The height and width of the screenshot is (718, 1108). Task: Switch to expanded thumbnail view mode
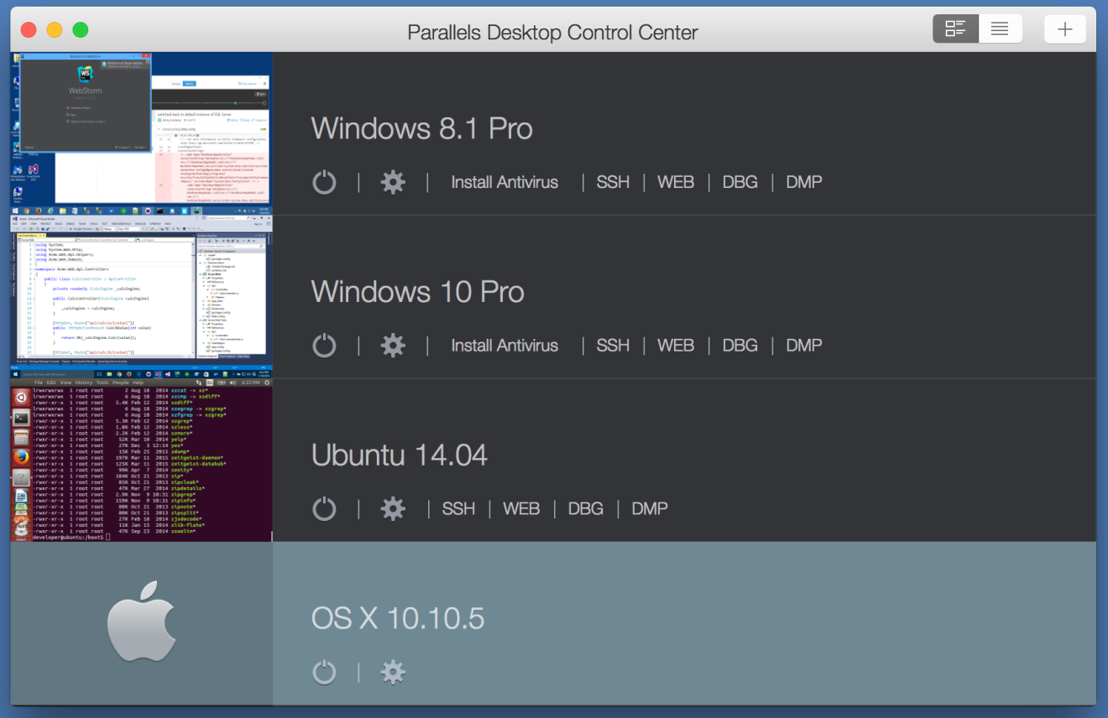tap(955, 29)
